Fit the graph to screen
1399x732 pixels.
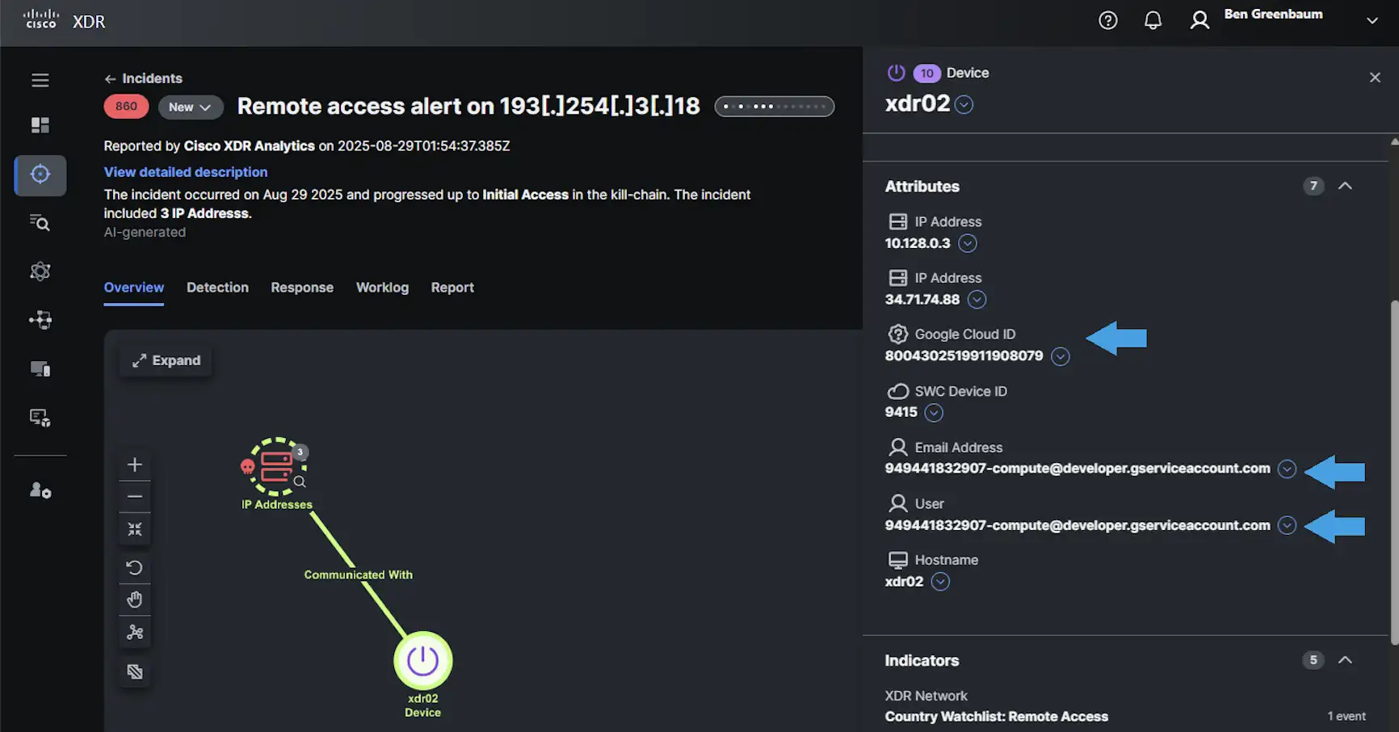[134, 528]
